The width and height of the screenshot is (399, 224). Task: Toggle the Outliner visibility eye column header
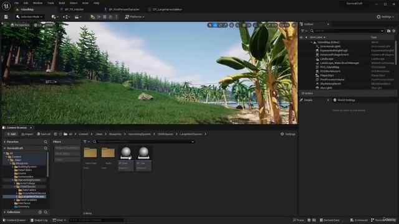coord(301,37)
